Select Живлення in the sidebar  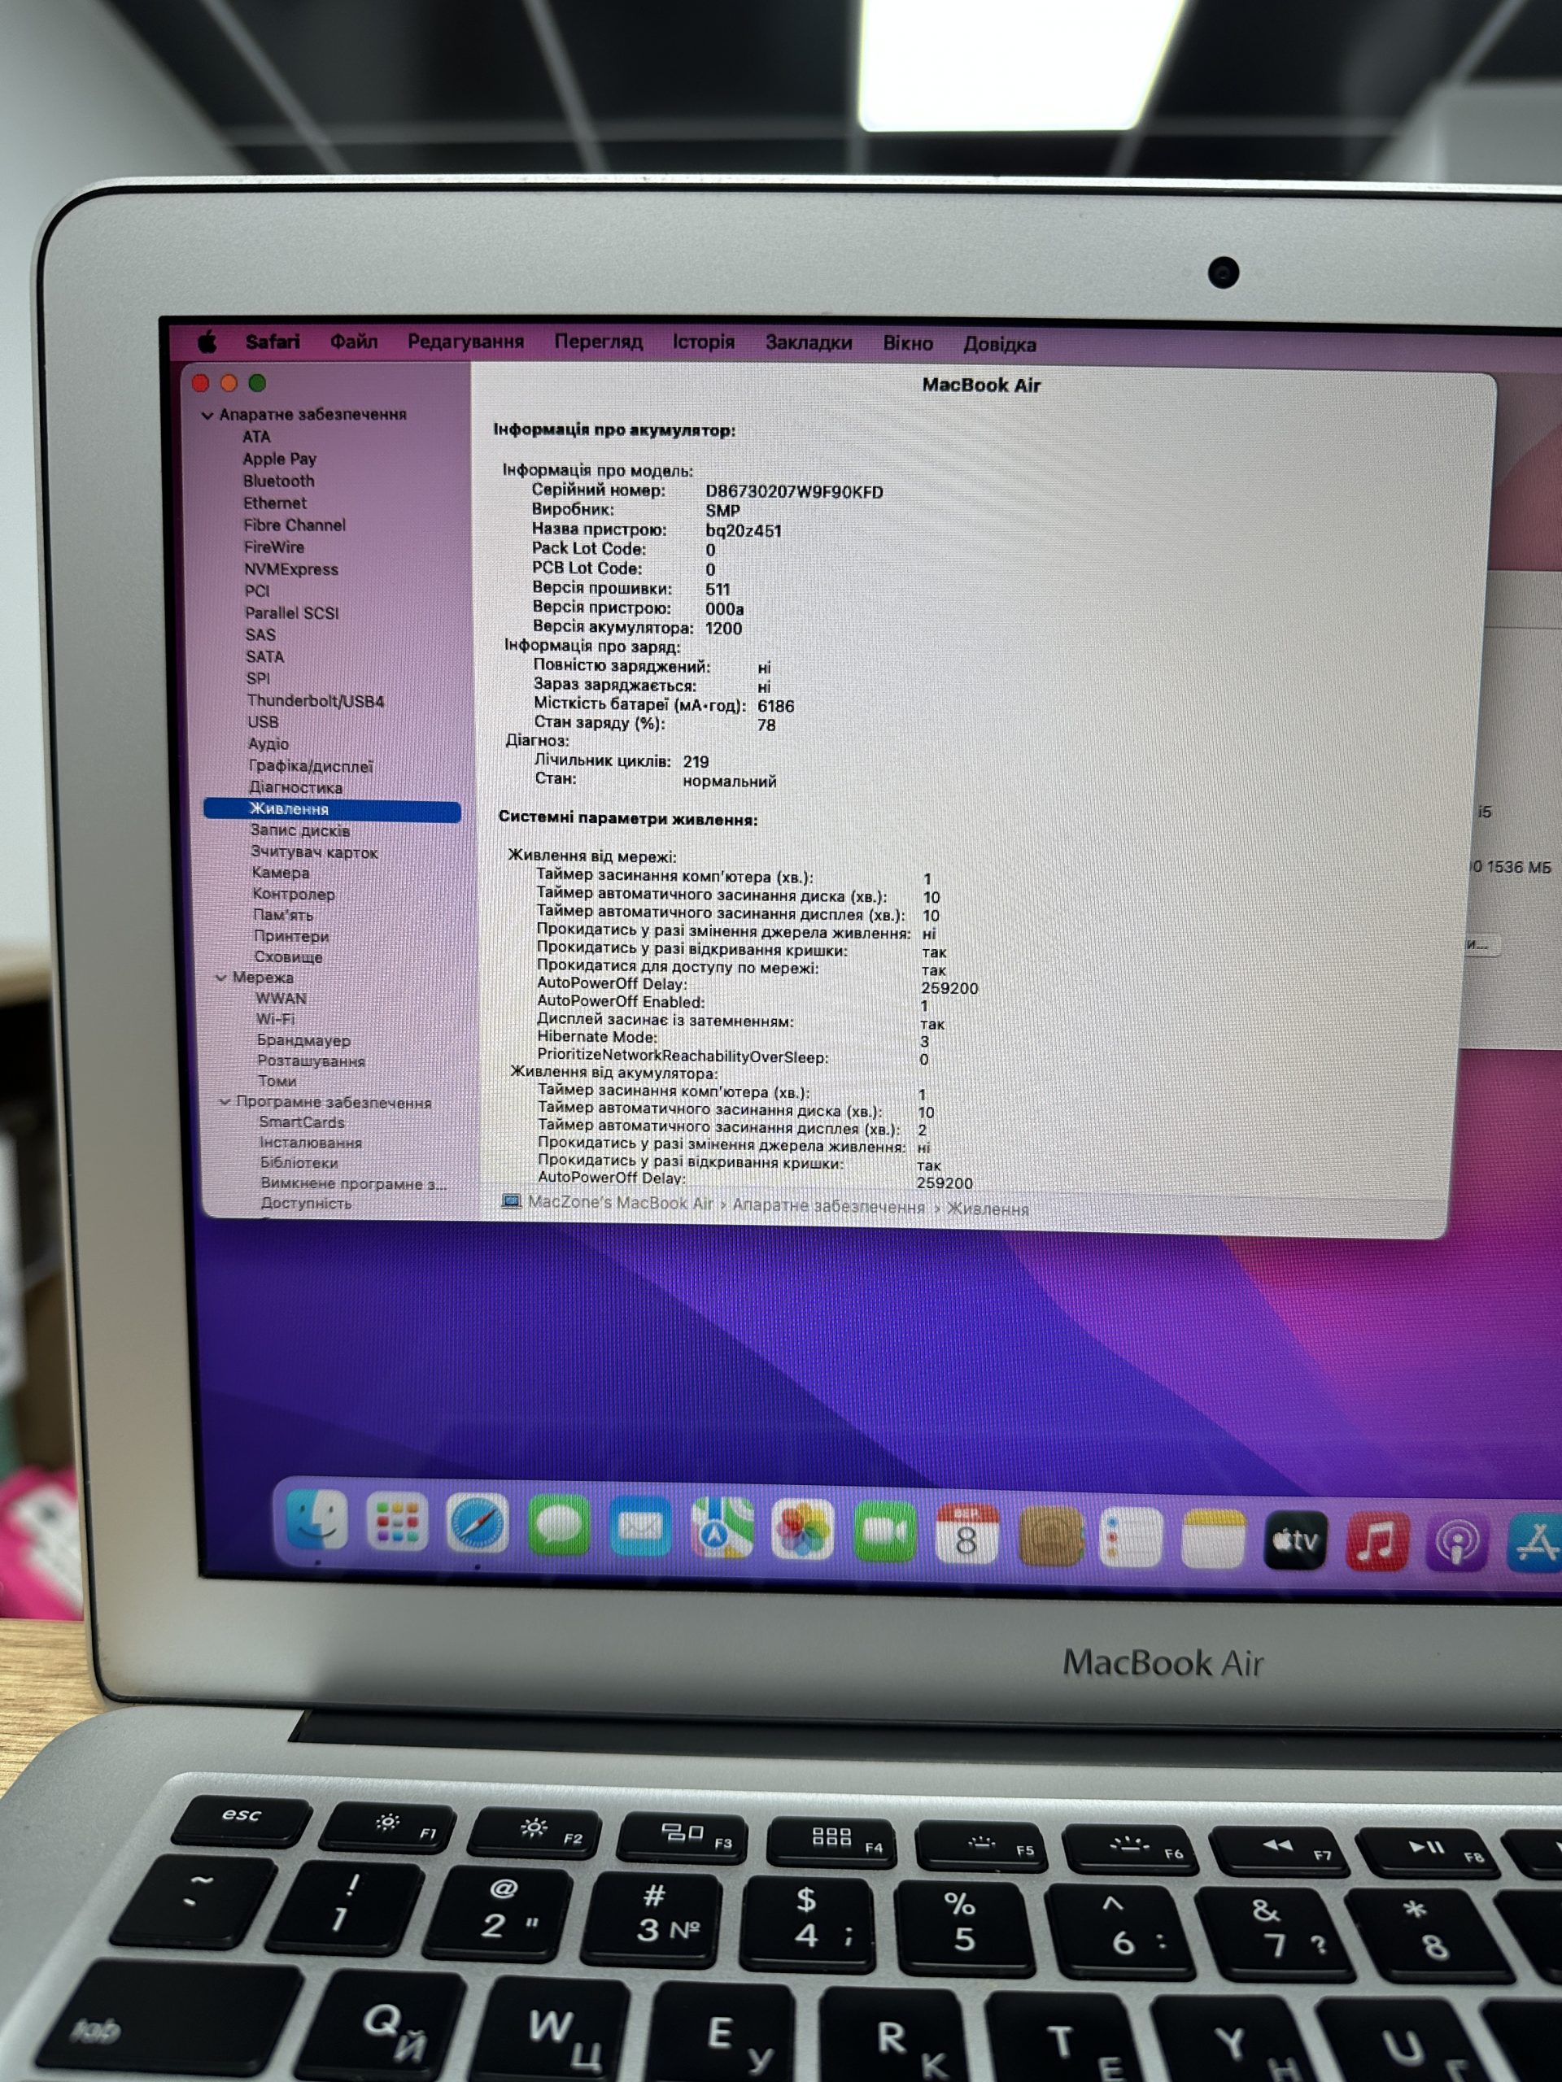click(x=331, y=809)
